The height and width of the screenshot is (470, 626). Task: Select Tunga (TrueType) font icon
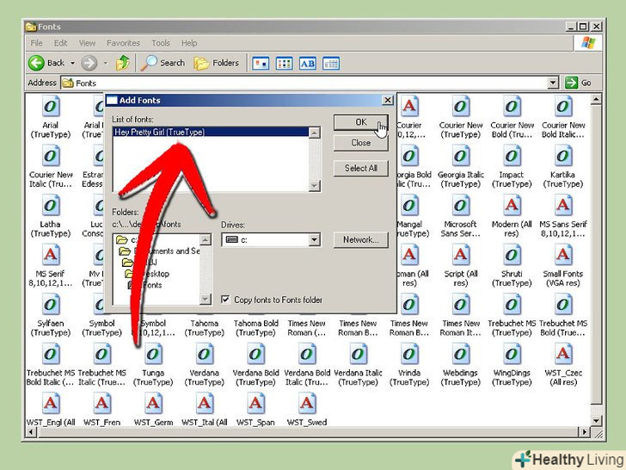click(x=153, y=354)
